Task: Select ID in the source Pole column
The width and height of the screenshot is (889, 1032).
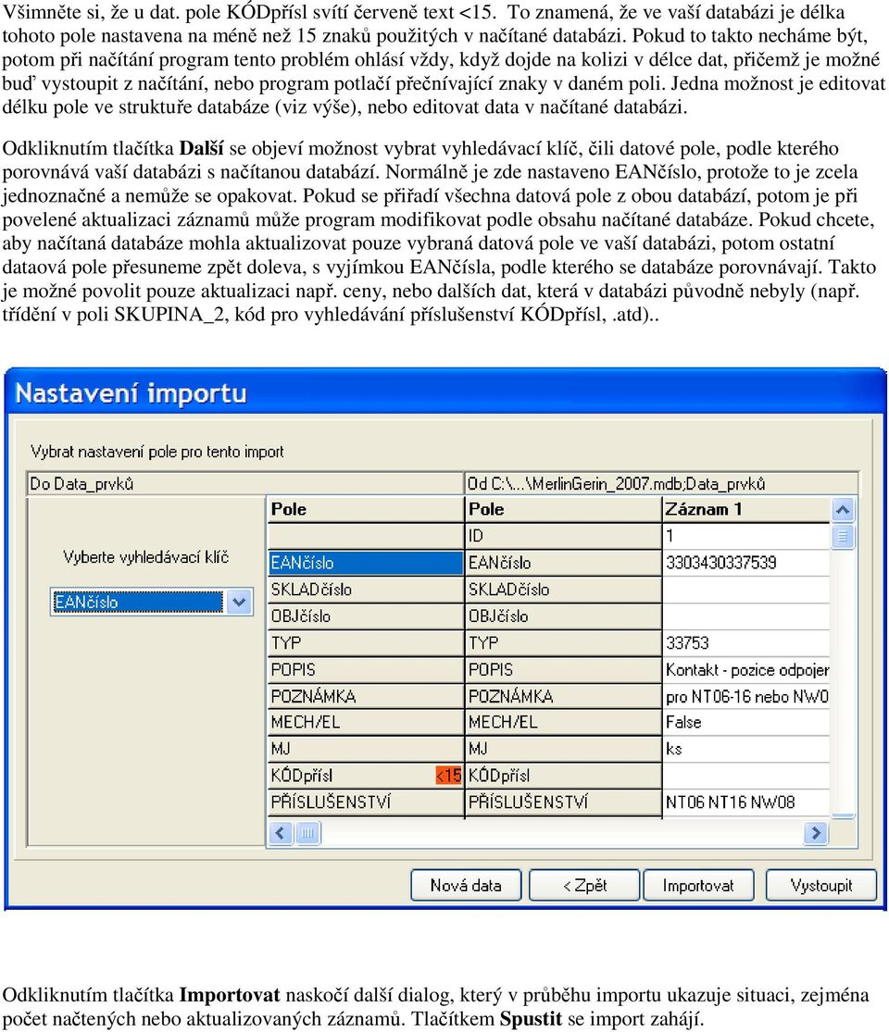Action: pos(563,536)
